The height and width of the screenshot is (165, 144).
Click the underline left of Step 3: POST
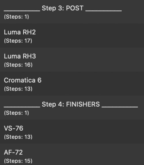pos(22,11)
